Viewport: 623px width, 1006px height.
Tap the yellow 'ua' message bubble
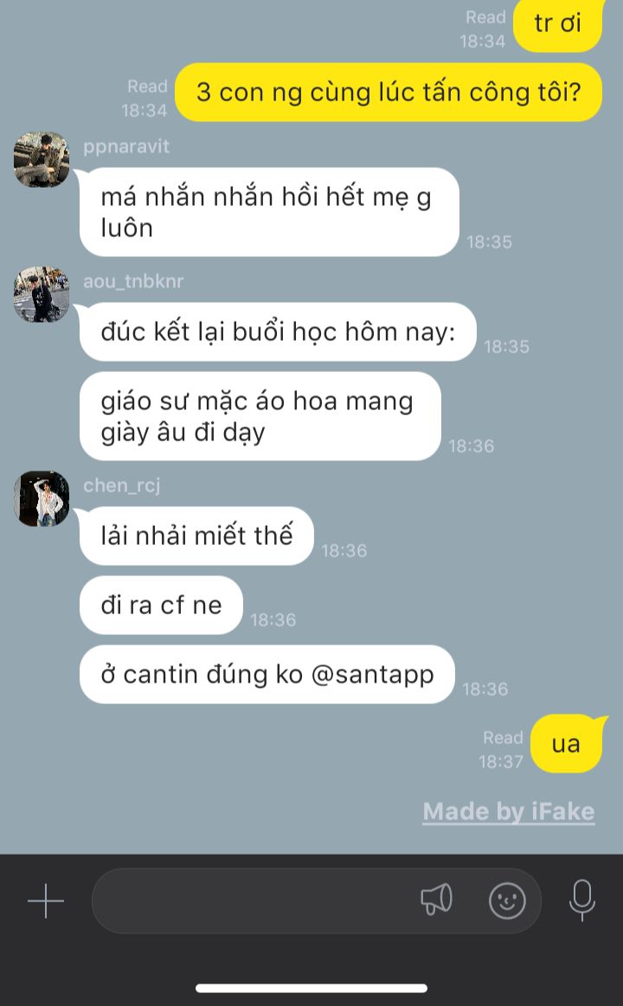coord(567,744)
